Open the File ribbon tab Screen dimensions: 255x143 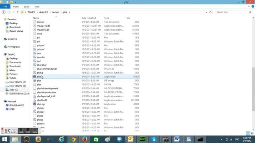(x=5, y=6)
